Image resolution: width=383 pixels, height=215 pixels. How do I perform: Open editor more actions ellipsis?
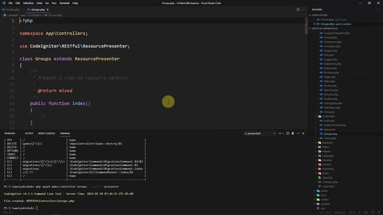[x=303, y=10]
